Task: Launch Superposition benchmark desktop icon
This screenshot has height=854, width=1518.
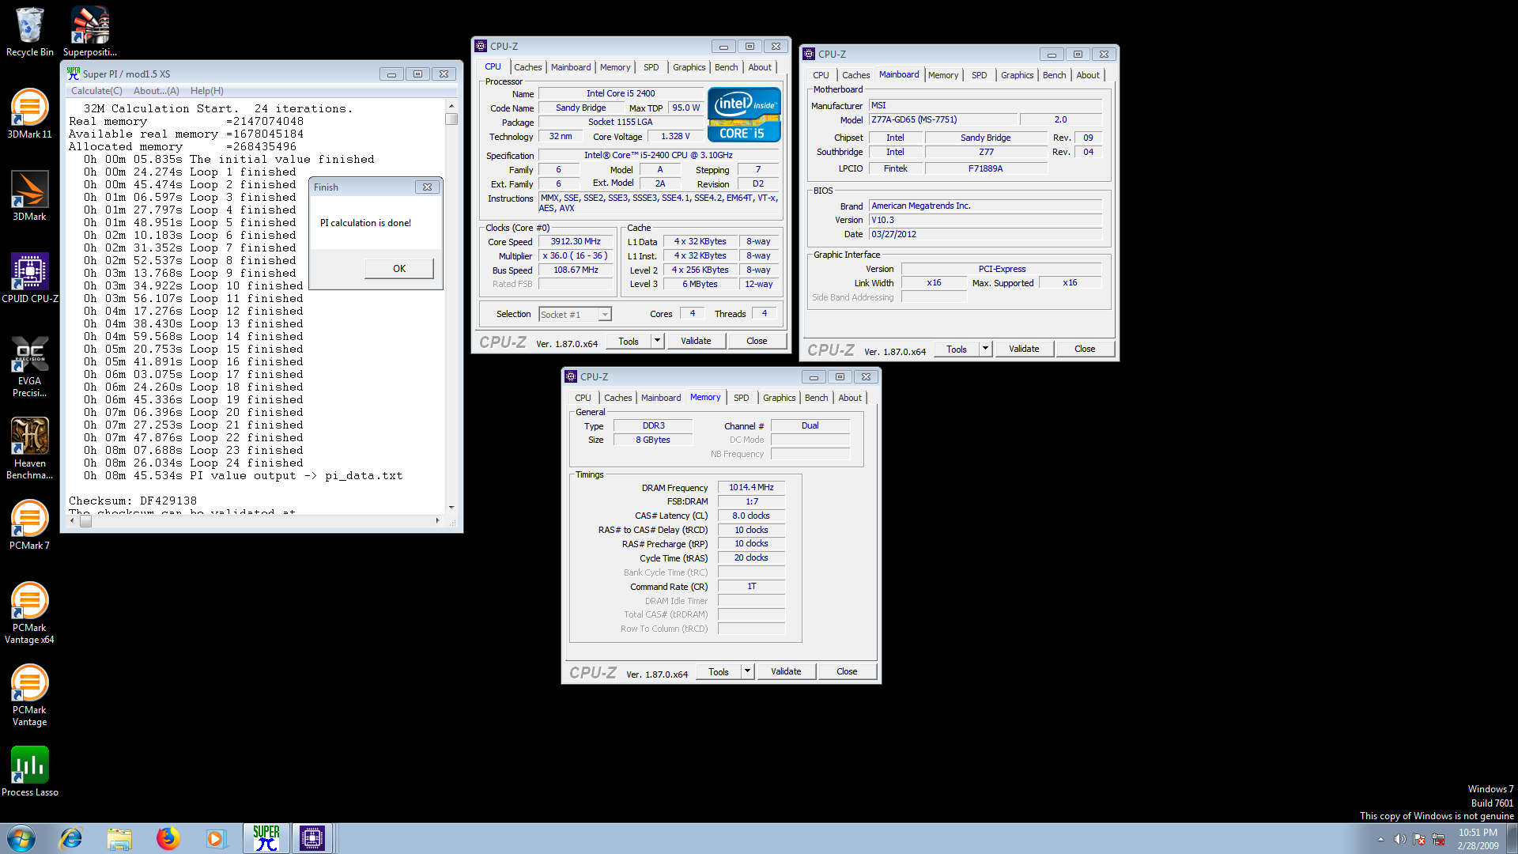Action: [x=90, y=32]
